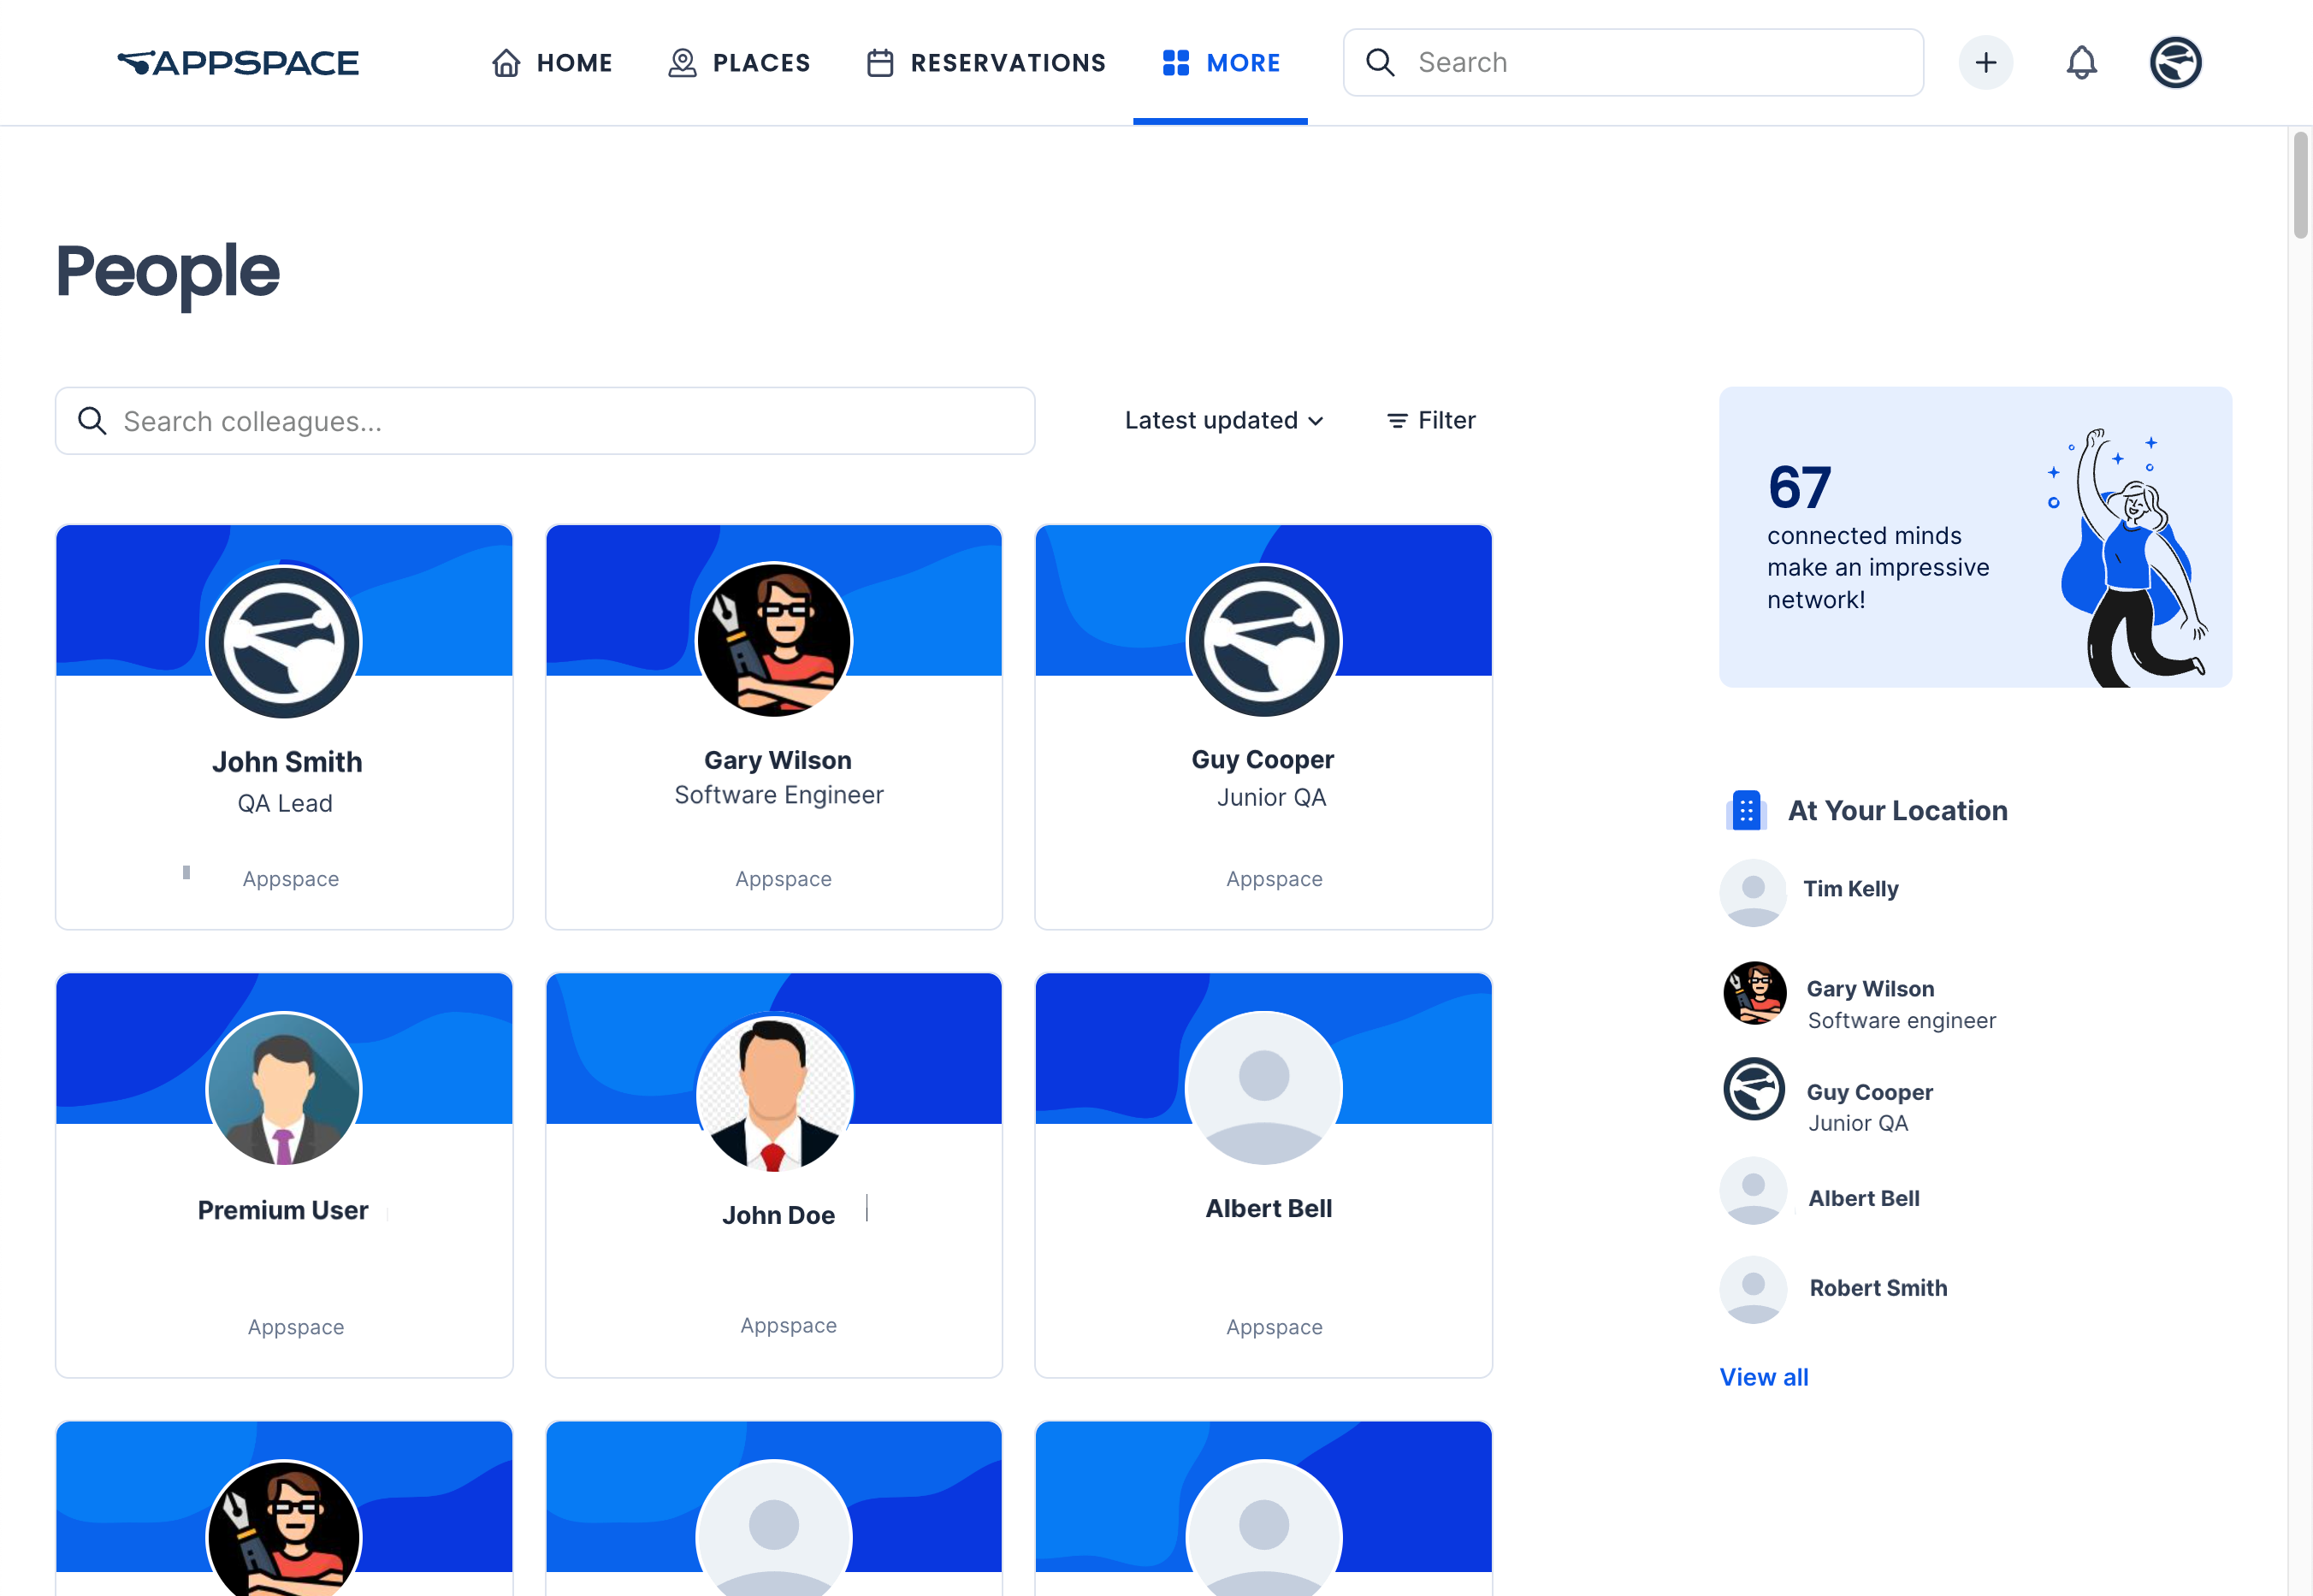The image size is (2313, 1596).
Task: Open the Premium User name
Action: (283, 1210)
